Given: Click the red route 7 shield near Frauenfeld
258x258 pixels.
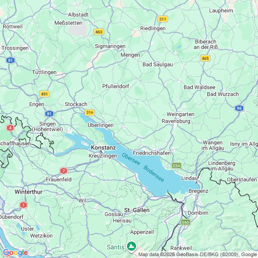Looking at the screenshot, I should click(x=63, y=171).
